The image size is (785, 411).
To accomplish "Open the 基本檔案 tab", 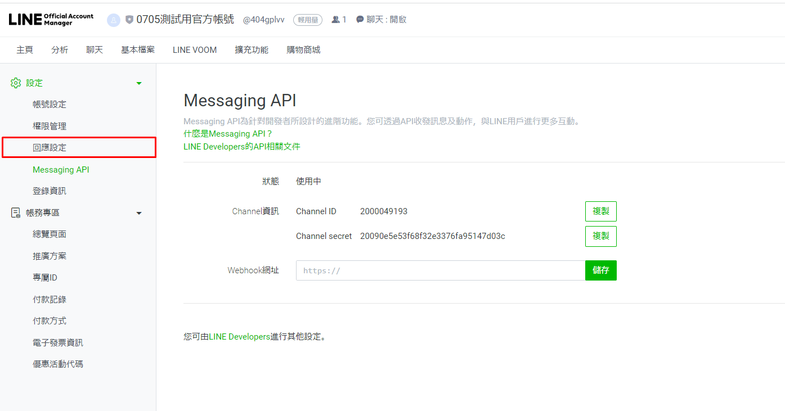I will 138,50.
